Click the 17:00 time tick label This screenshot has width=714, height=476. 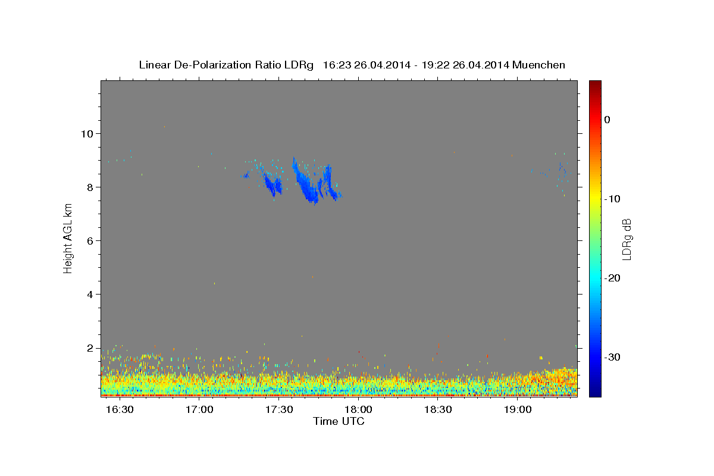coord(199,410)
